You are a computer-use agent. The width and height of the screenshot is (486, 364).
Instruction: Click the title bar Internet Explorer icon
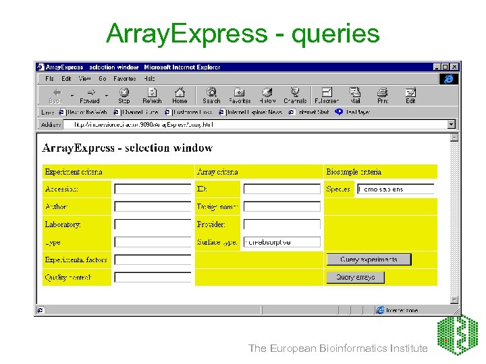pyautogui.click(x=40, y=67)
